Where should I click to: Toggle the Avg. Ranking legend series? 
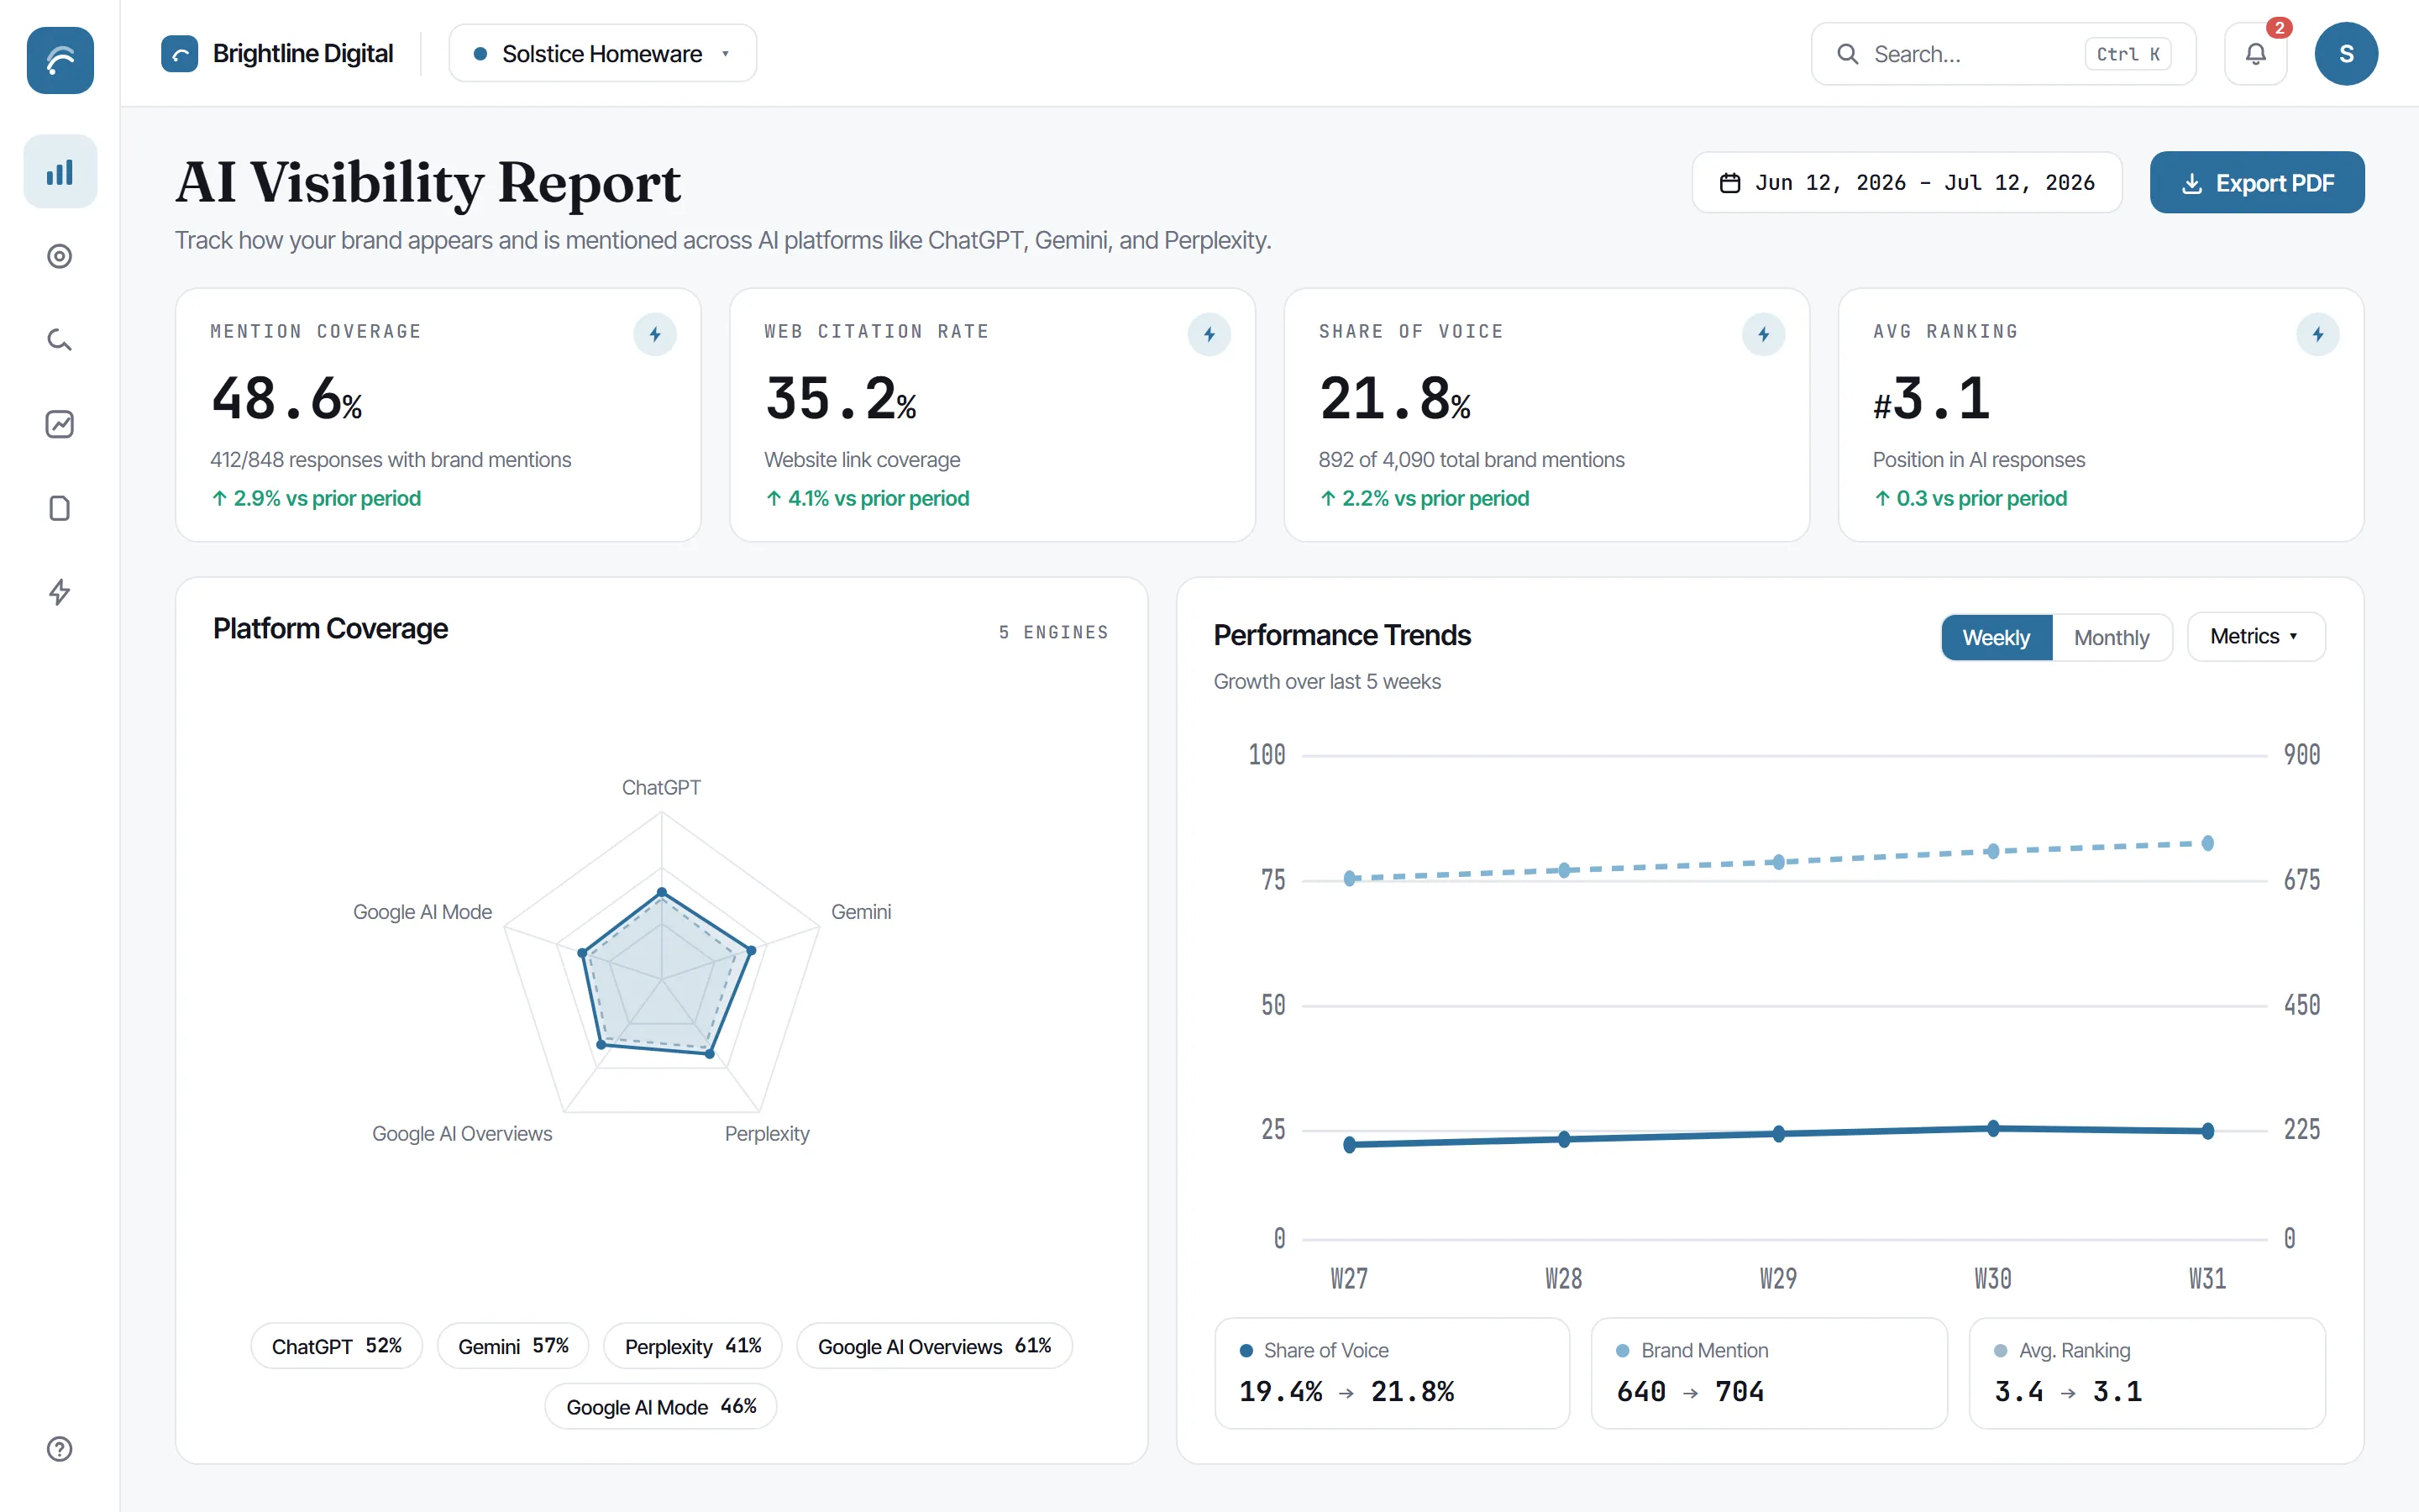[2147, 1373]
